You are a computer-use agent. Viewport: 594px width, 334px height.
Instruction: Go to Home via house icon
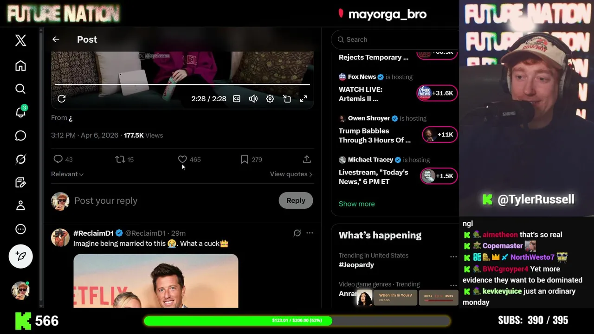[x=20, y=65]
